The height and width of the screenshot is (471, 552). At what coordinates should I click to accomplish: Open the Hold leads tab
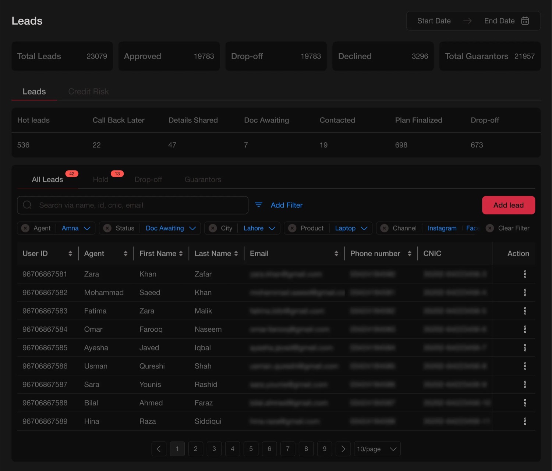click(100, 179)
